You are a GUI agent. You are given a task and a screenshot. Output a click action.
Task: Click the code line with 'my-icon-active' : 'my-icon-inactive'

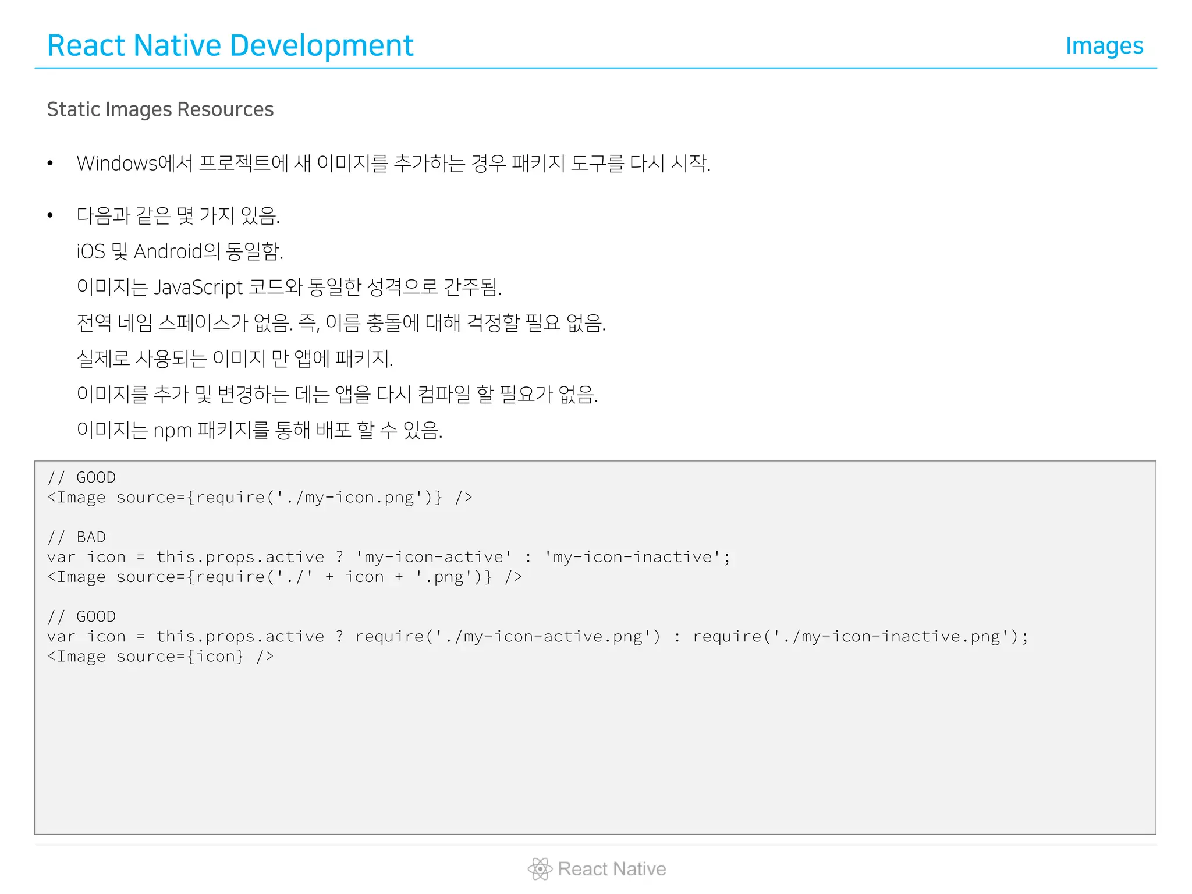pos(389,557)
